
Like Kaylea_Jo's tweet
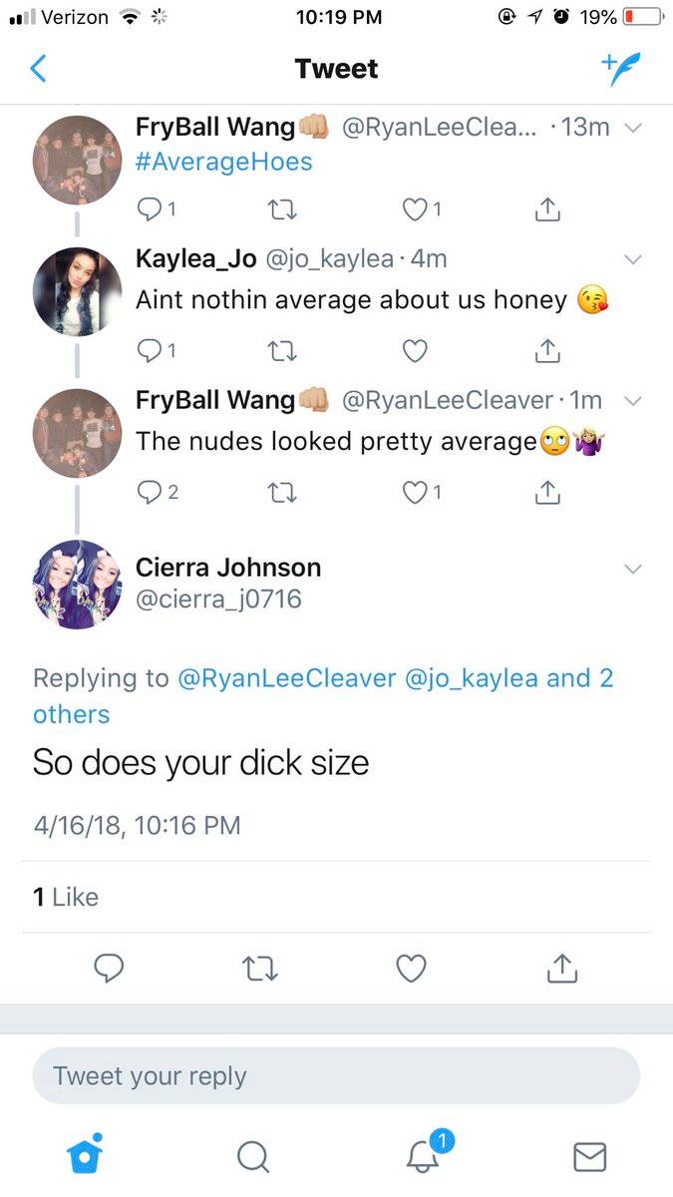click(415, 351)
